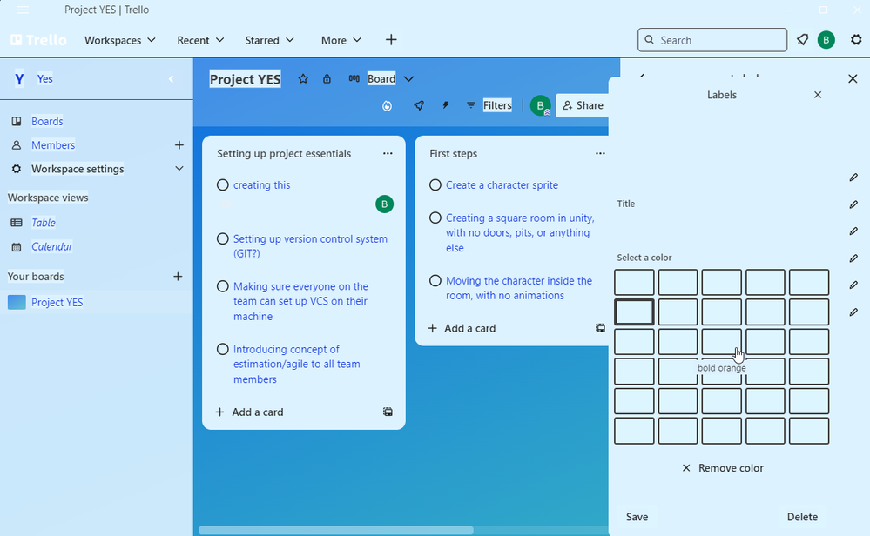
Task: Open list actions menu for First steps
Action: tap(600, 153)
